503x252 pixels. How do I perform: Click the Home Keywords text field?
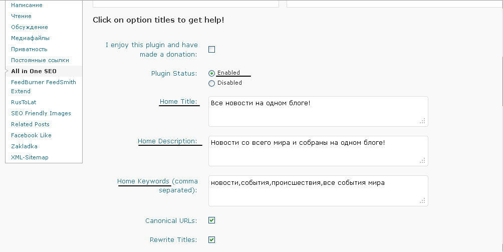click(318, 191)
